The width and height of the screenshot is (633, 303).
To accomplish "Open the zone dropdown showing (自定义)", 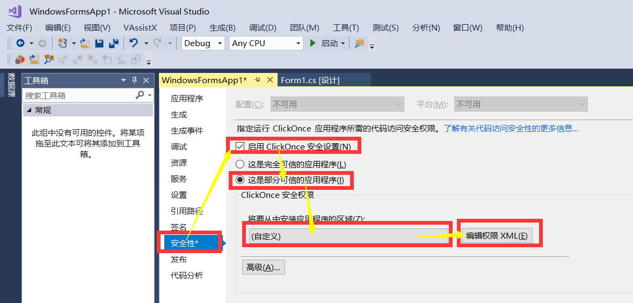I will click(348, 236).
